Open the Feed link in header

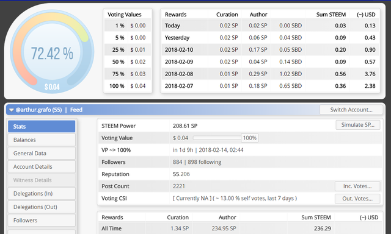point(76,110)
